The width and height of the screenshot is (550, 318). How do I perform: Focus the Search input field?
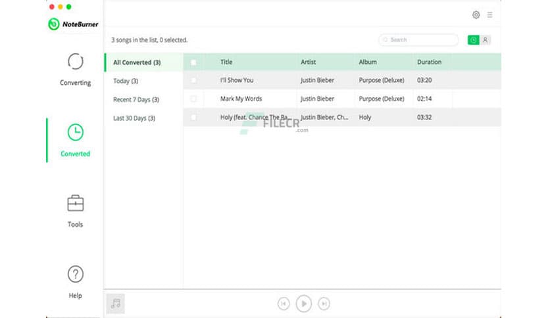pos(418,40)
